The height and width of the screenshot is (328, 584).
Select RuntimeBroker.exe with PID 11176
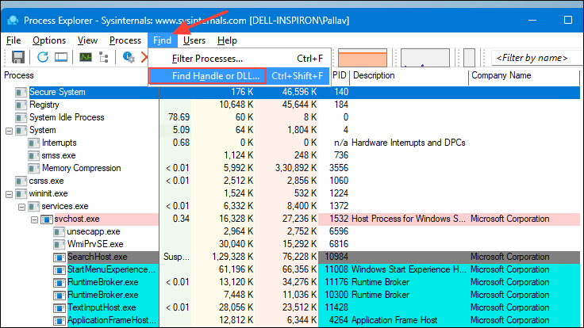coord(290,282)
